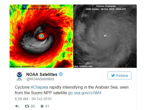Click the NOAA logo avatar
The width and height of the screenshot is (154, 110).
point(20,76)
